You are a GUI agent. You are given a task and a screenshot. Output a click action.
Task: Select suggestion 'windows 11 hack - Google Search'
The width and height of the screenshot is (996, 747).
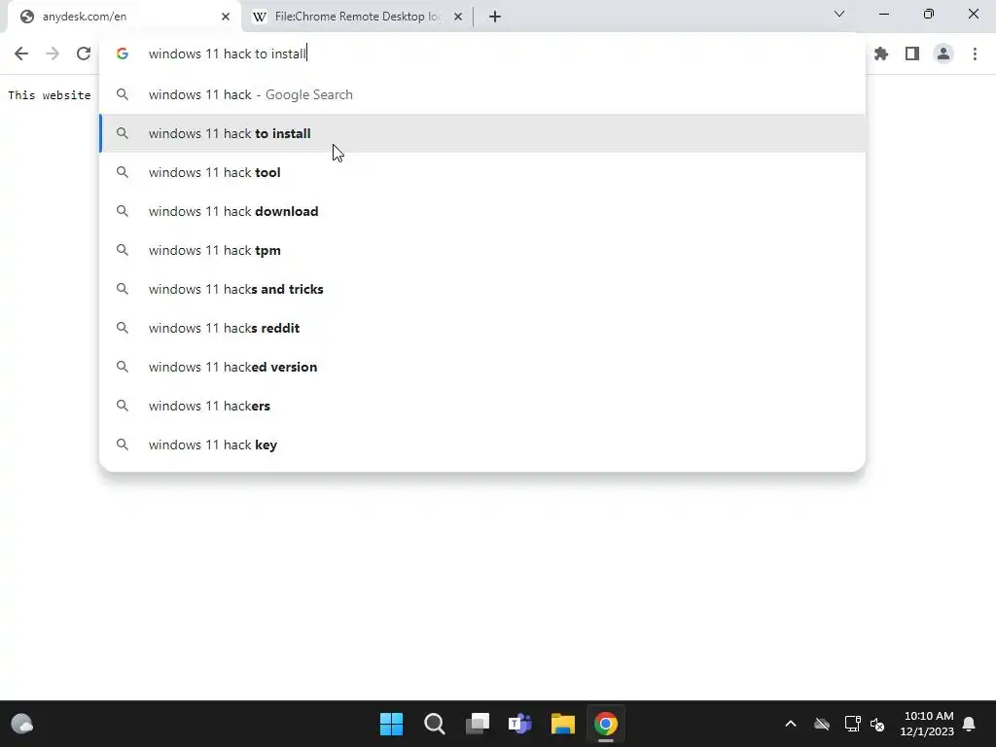click(x=482, y=94)
